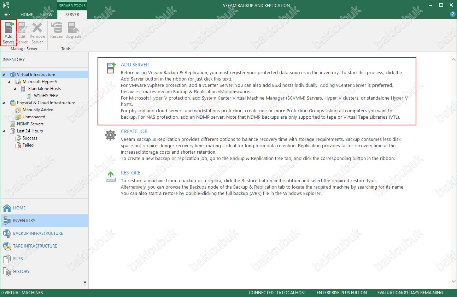This screenshot has width=457, height=297.
Task: Click the SERVER TOOLS contextual tab header
Action: click(x=72, y=5)
